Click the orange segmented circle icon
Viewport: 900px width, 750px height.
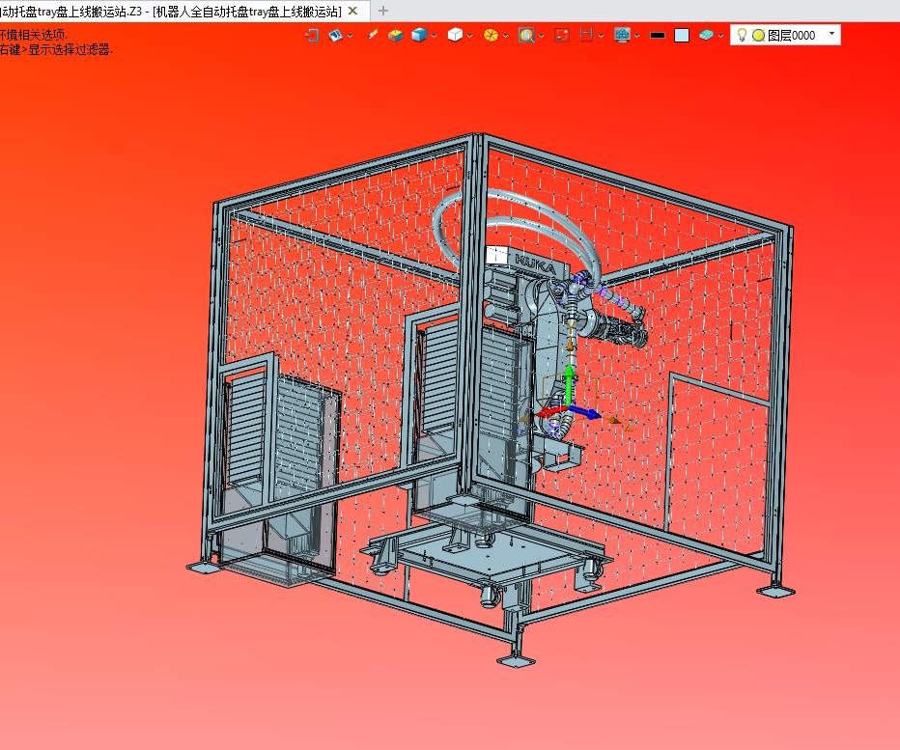(491, 36)
